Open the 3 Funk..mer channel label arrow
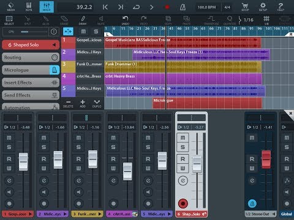This screenshot has width=294, height=220. (x=100, y=214)
